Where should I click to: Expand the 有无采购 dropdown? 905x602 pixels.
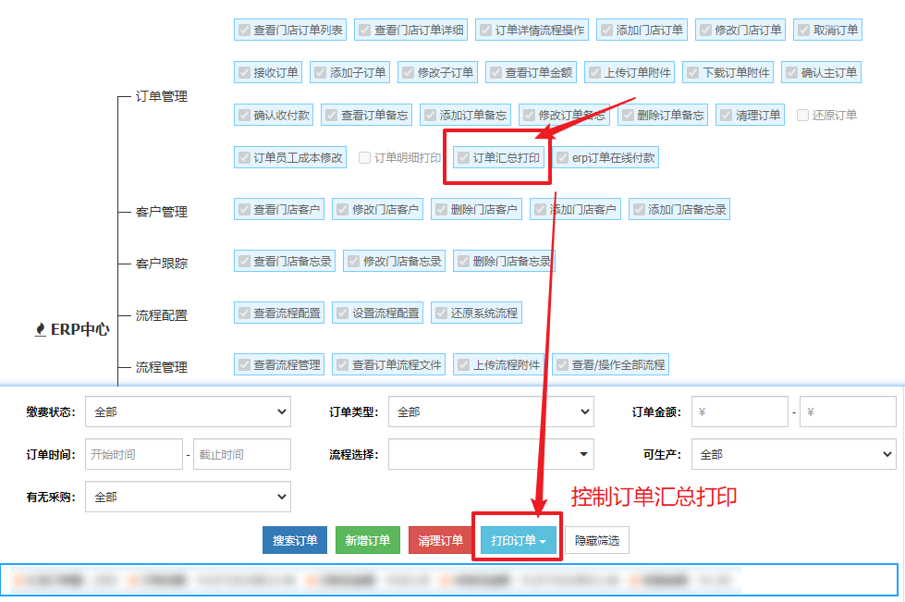[188, 497]
